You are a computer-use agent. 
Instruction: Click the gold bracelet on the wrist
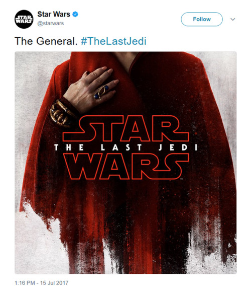[x=60, y=113]
